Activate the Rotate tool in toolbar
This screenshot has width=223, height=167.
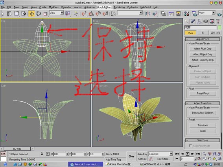[x=39, y=14]
